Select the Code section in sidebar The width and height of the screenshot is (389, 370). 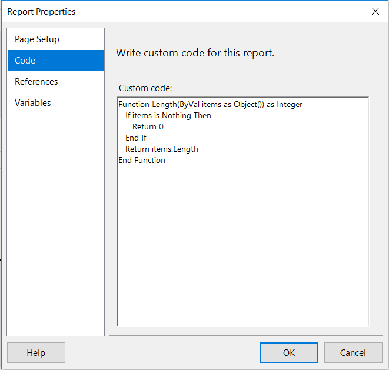25,61
